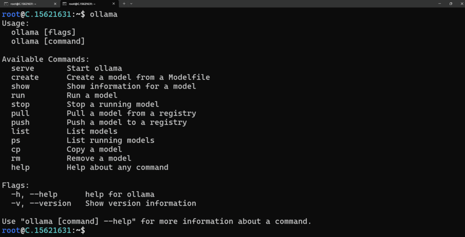Click the word 'serve' in command list
The width and height of the screenshot is (465, 237).
[x=23, y=69]
